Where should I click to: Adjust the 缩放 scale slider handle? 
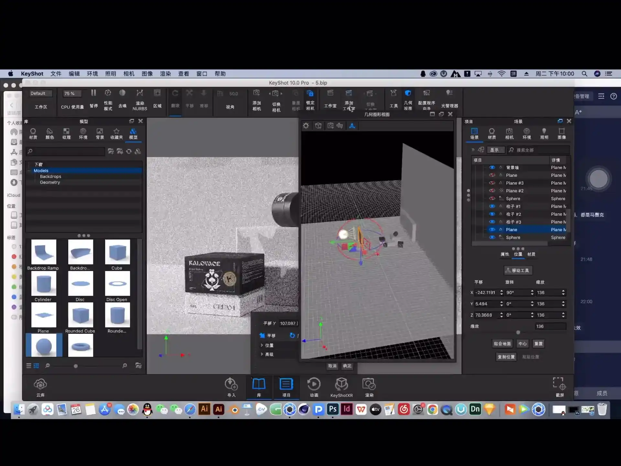click(518, 332)
